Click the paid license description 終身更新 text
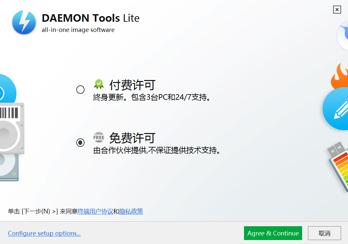 click(x=152, y=98)
